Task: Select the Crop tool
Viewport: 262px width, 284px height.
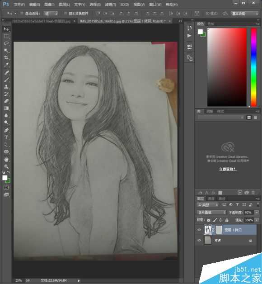Action: click(x=6, y=57)
